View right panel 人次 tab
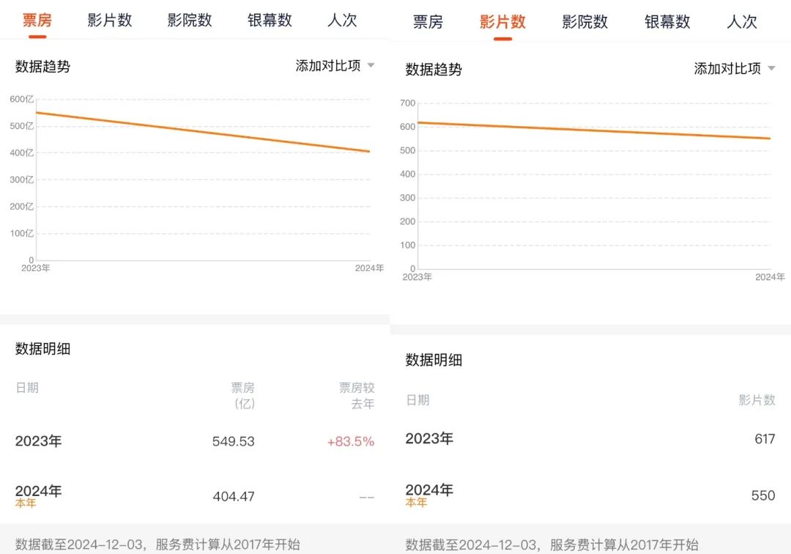This screenshot has width=791, height=554. 742,22
